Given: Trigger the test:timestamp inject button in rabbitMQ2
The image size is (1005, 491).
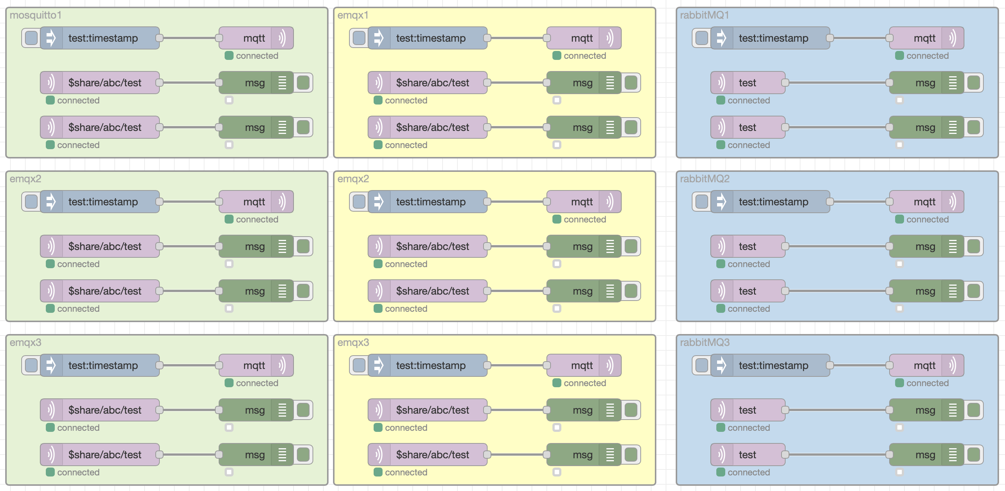Looking at the screenshot, I should tap(701, 202).
